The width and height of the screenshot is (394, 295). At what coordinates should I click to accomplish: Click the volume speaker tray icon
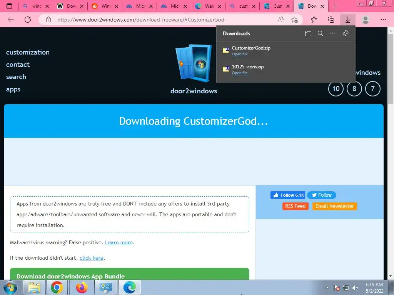coord(355,288)
